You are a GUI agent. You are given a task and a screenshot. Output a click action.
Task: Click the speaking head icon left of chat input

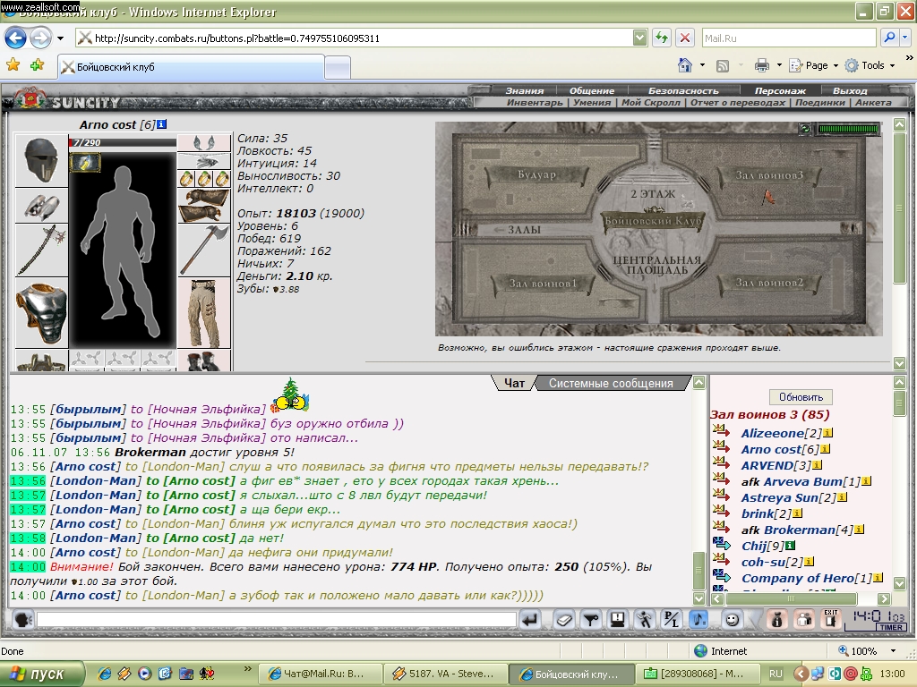point(22,620)
